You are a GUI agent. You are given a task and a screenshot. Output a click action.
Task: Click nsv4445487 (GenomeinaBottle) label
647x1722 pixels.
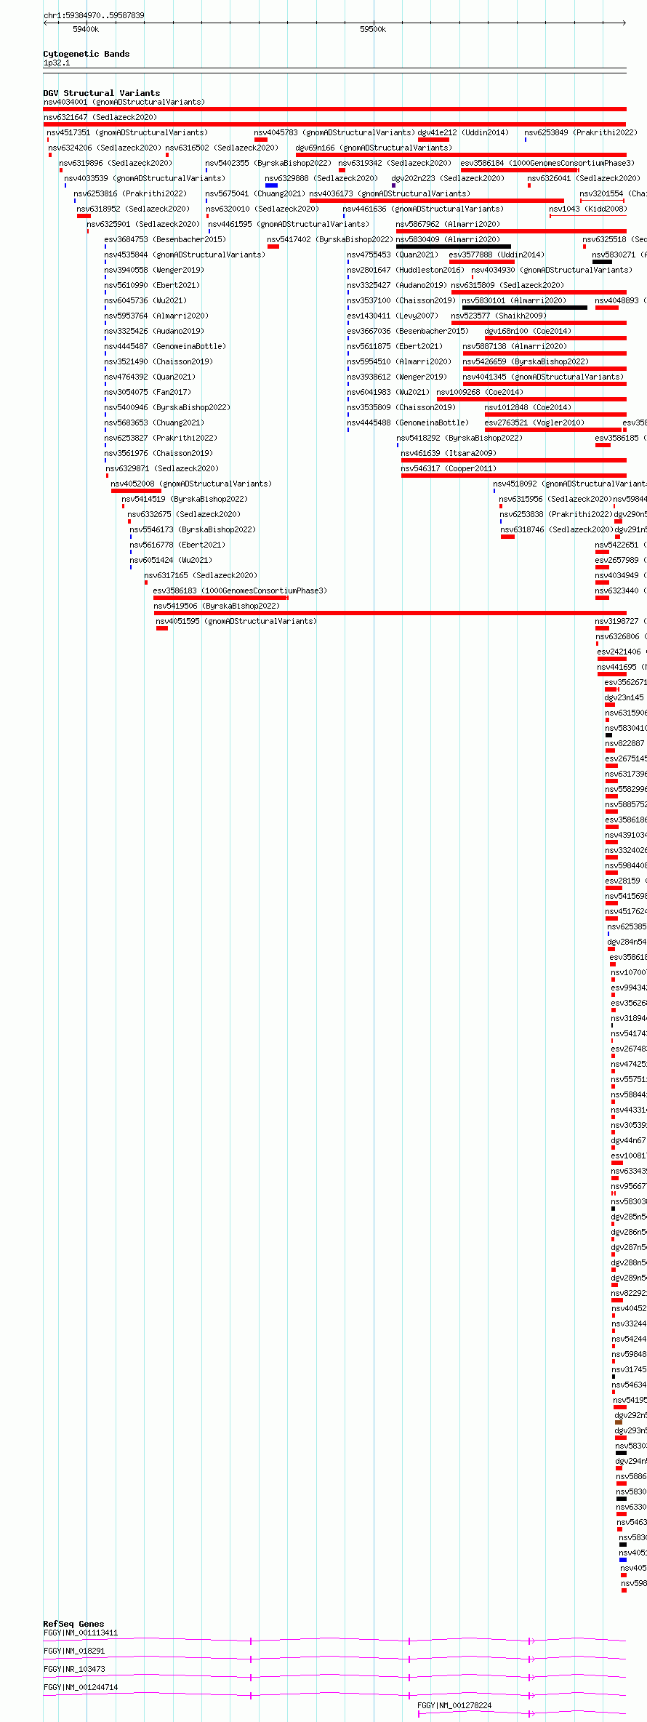coord(165,346)
